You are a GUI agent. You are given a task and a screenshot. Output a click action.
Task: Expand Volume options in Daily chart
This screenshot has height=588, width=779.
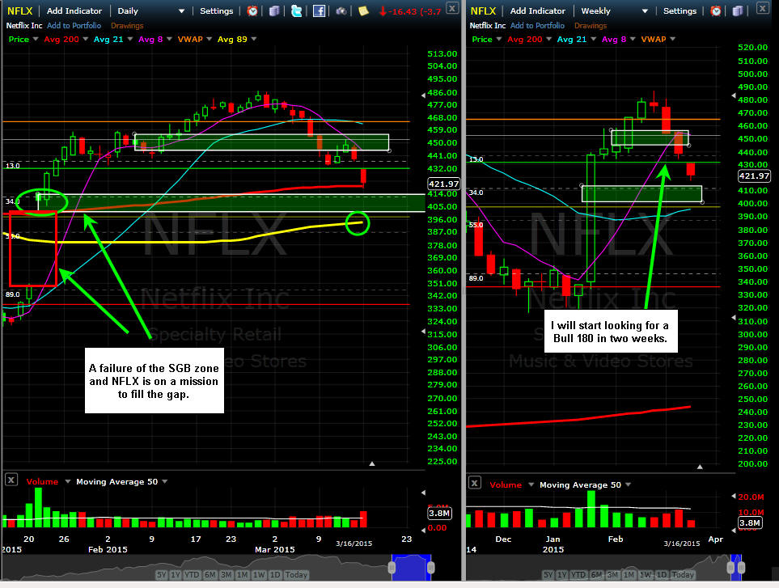click(x=68, y=482)
